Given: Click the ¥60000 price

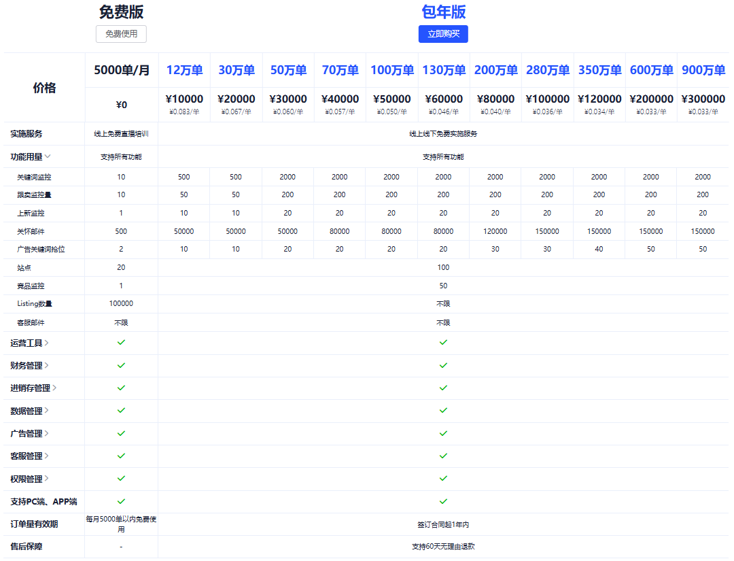Looking at the screenshot, I should (444, 99).
